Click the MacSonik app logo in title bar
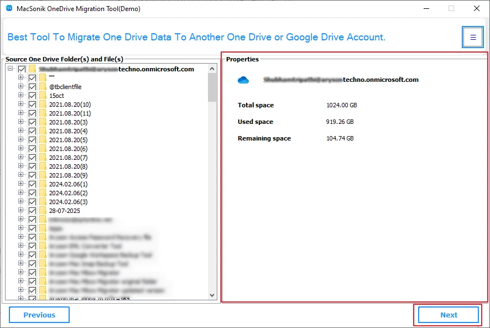Image resolution: width=490 pixels, height=328 pixels. (x=9, y=8)
